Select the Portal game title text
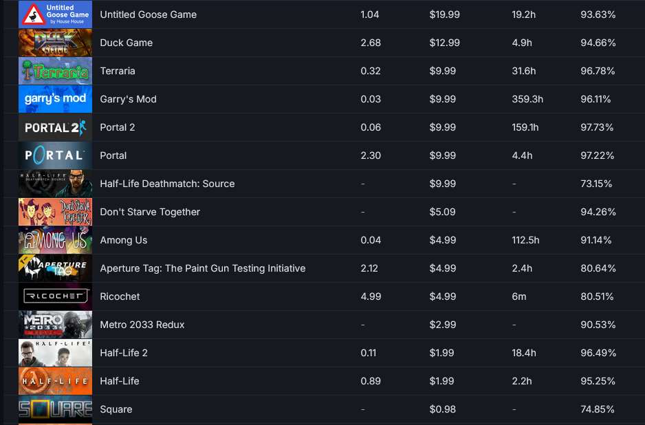 click(113, 155)
